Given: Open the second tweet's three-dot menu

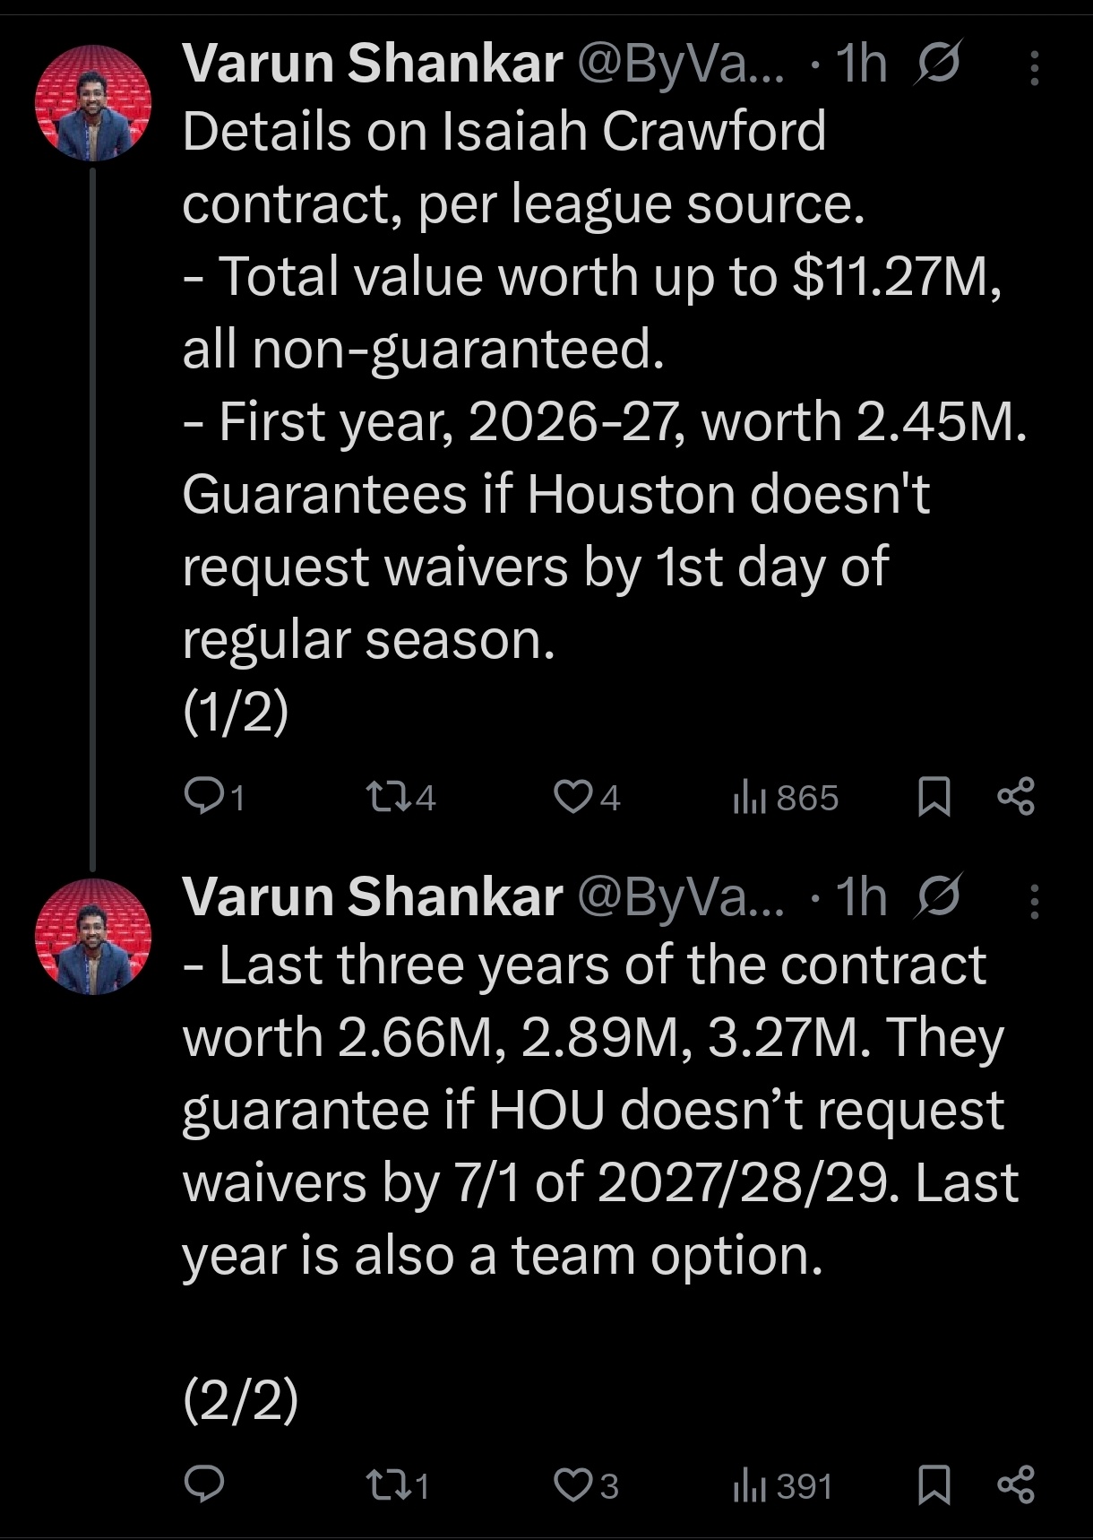Looking at the screenshot, I should point(1035,901).
